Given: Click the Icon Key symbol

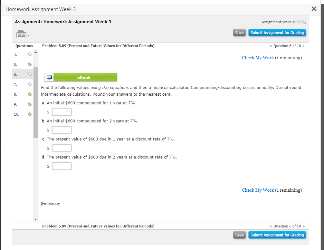Looking at the screenshot, I should pyautogui.click(x=43, y=204).
